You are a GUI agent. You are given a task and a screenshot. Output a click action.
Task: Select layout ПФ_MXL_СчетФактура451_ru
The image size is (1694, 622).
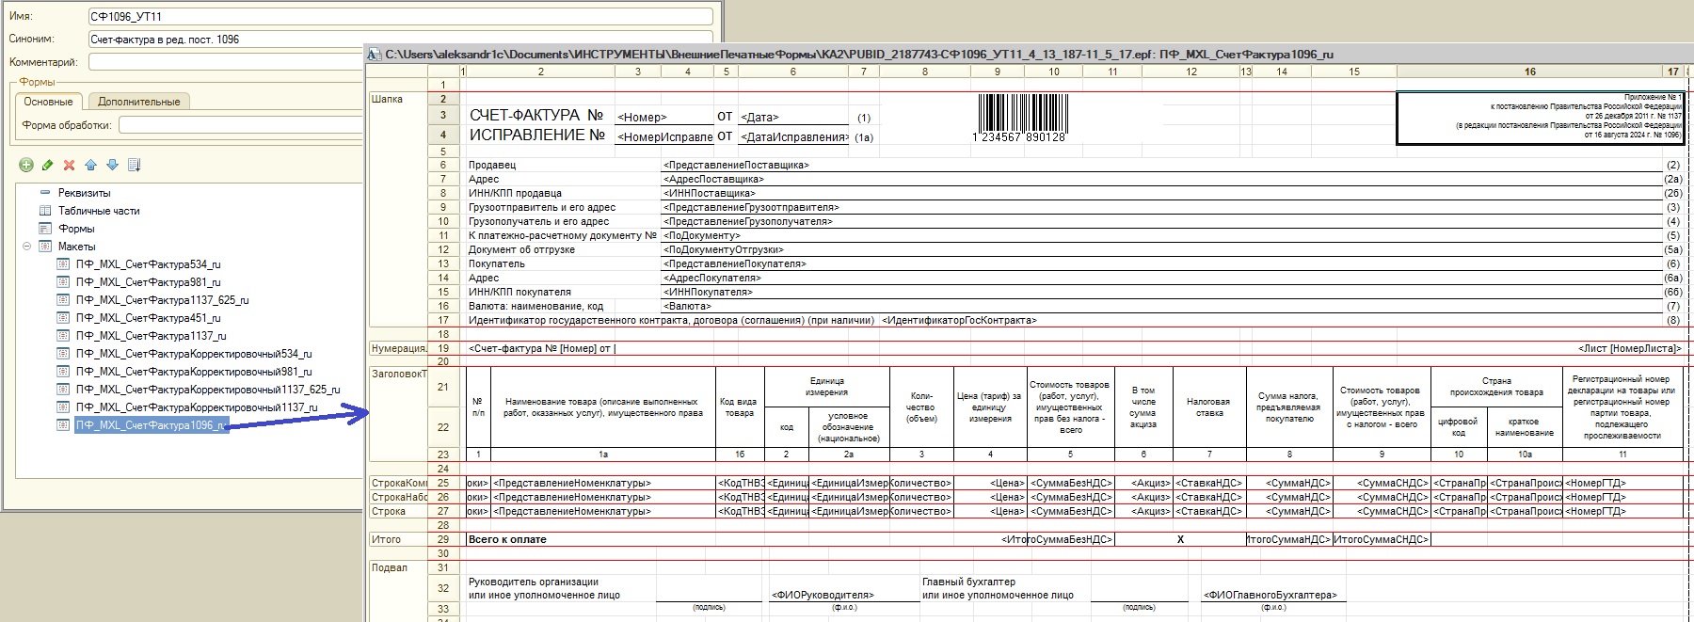point(149,318)
